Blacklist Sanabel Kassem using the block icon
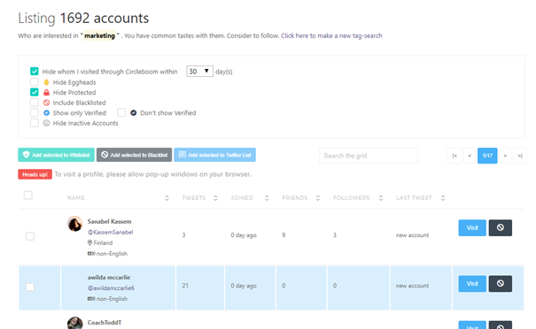The image size is (536, 329). coord(500,227)
